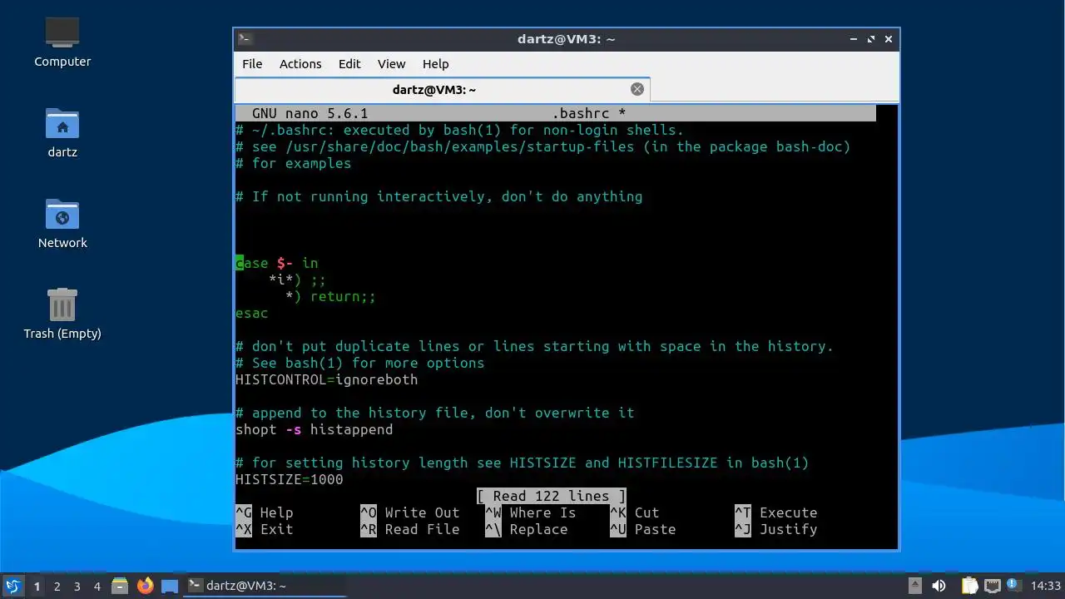Launch Firefox from the taskbar
Image resolution: width=1065 pixels, height=599 pixels.
click(x=145, y=586)
